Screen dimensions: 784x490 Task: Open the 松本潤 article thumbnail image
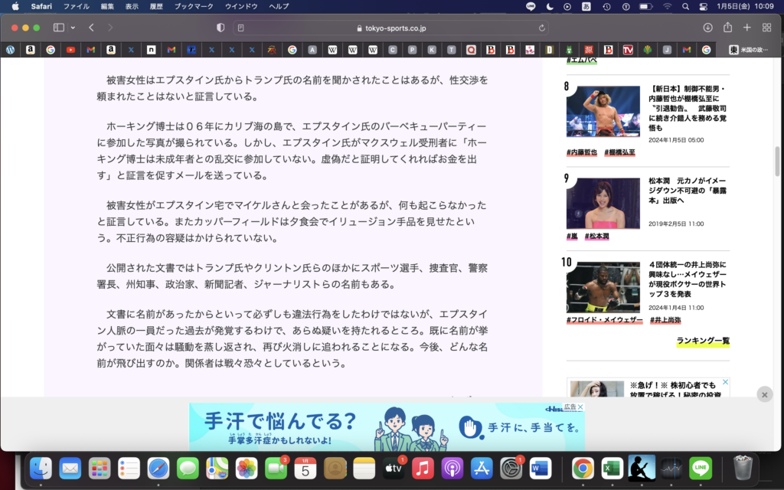pos(603,203)
